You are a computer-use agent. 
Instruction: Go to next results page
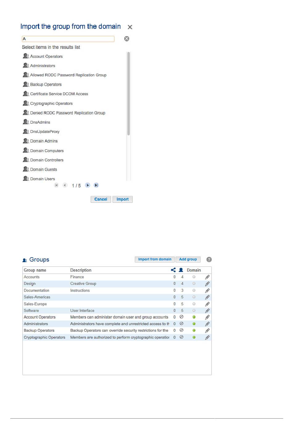88,185
